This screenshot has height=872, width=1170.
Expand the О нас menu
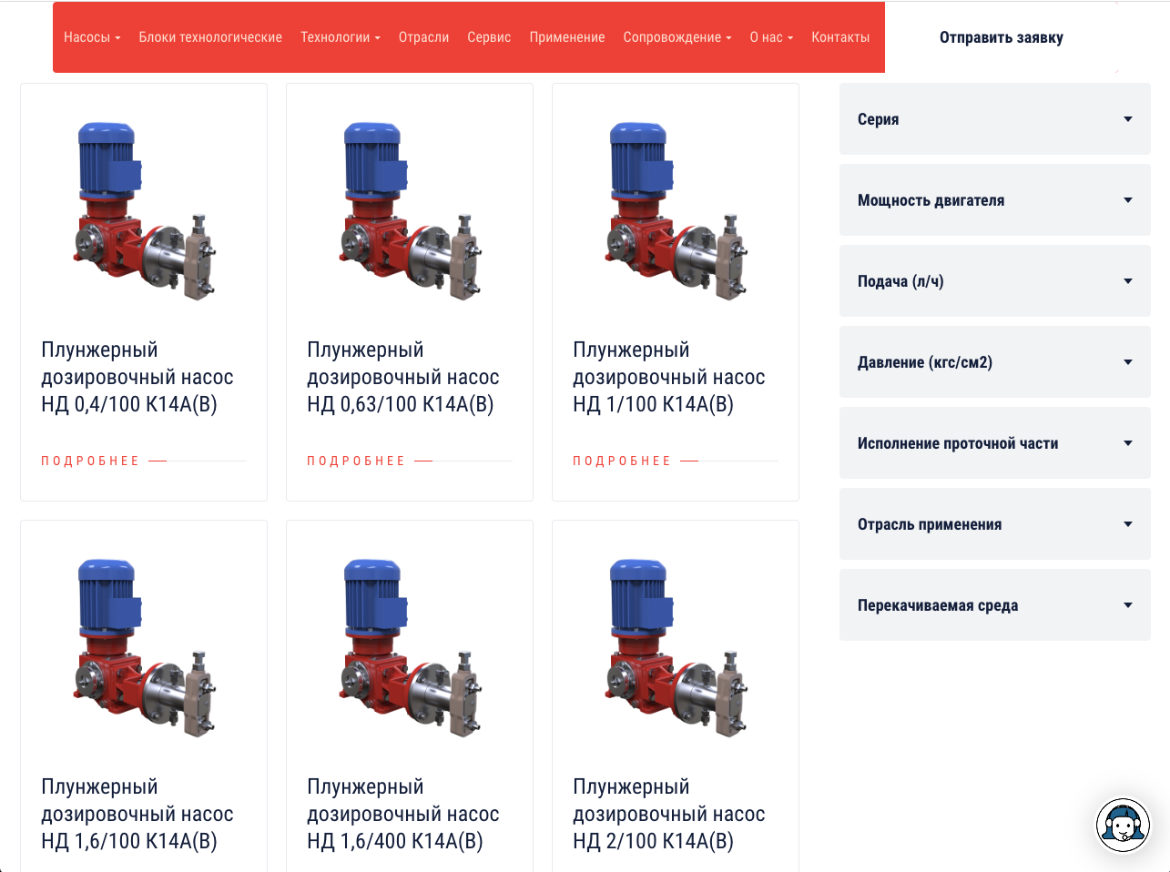[771, 37]
